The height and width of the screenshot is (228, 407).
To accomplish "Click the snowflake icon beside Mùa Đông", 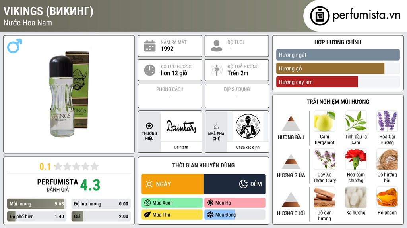I will tap(210, 215).
